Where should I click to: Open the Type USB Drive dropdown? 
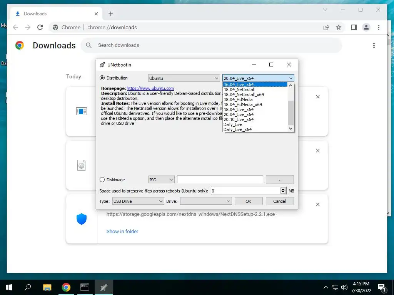point(138,201)
